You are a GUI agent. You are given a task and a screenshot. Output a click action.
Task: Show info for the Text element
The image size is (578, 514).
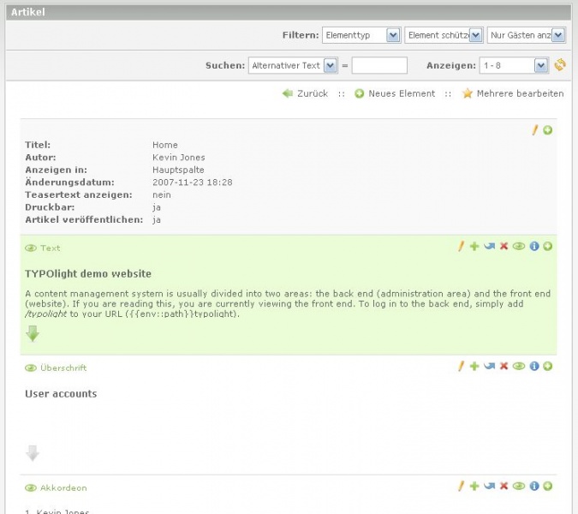point(534,247)
